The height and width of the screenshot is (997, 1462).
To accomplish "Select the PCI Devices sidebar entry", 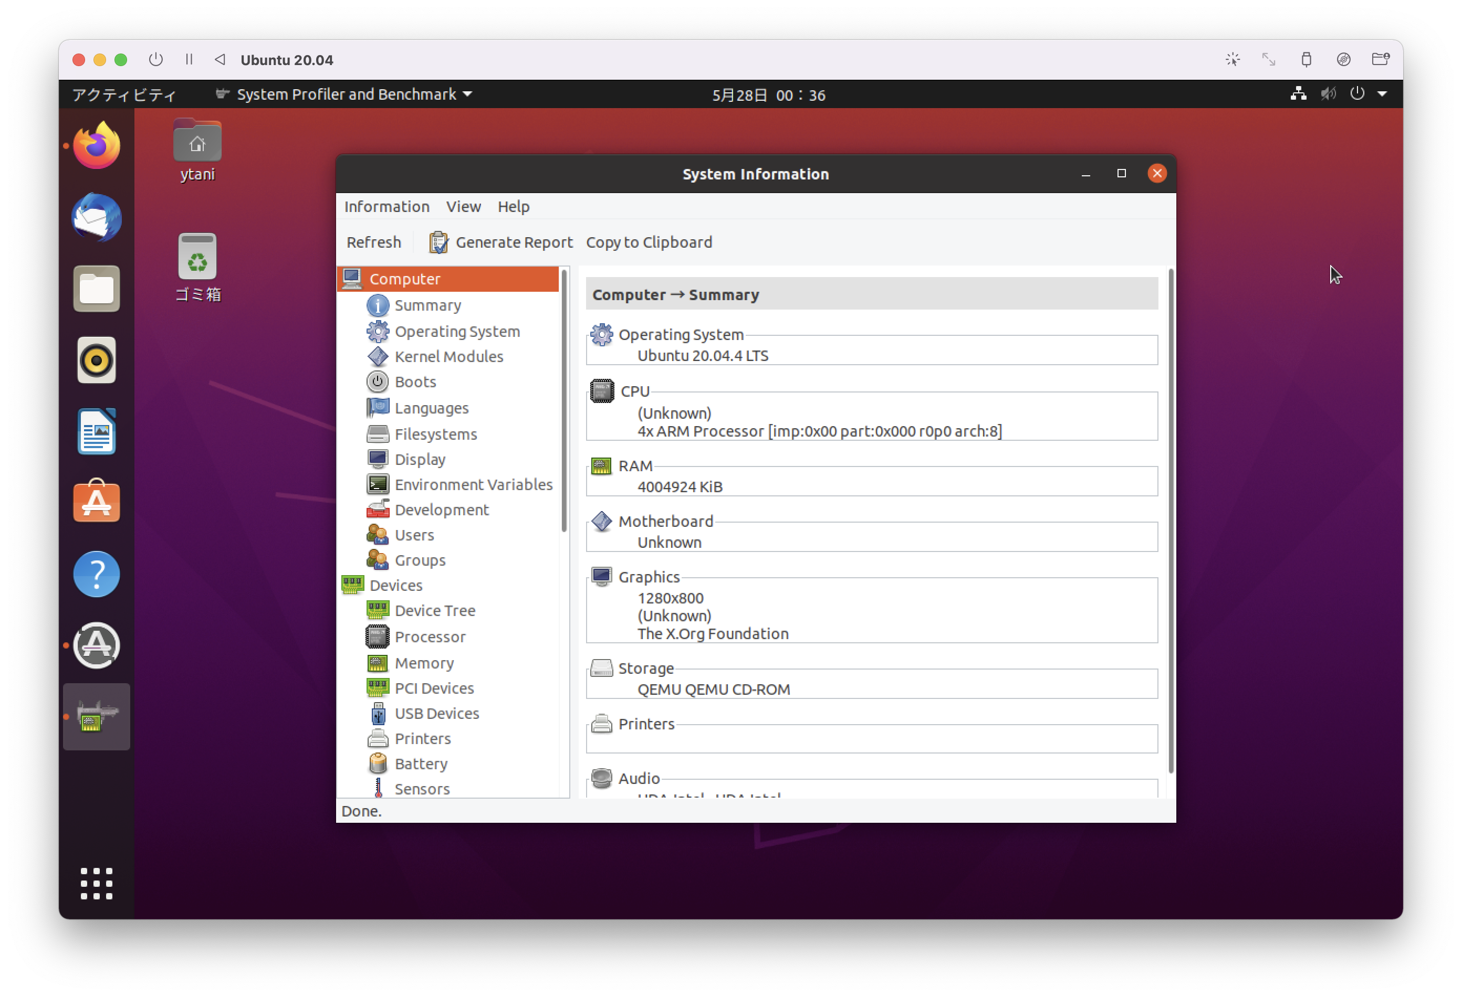I will 434,686.
